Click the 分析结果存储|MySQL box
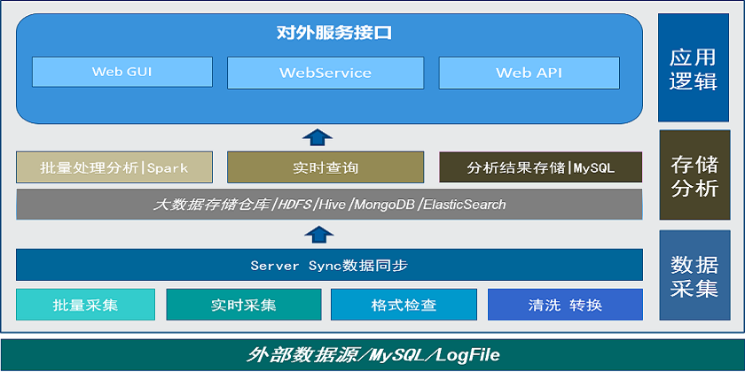The image size is (745, 372). (x=540, y=167)
